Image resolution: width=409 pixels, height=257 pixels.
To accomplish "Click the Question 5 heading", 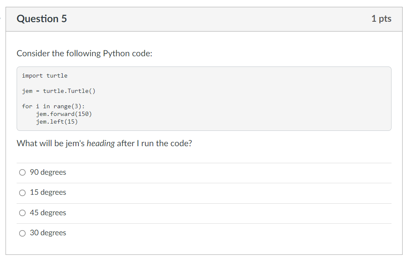I will [x=42, y=19].
